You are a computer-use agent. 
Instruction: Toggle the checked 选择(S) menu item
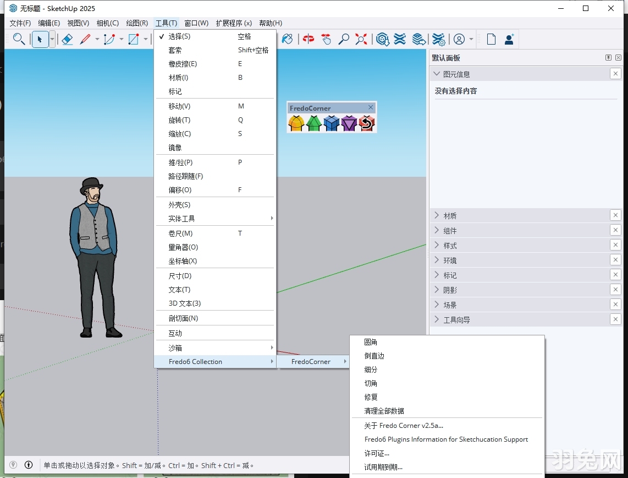point(177,36)
